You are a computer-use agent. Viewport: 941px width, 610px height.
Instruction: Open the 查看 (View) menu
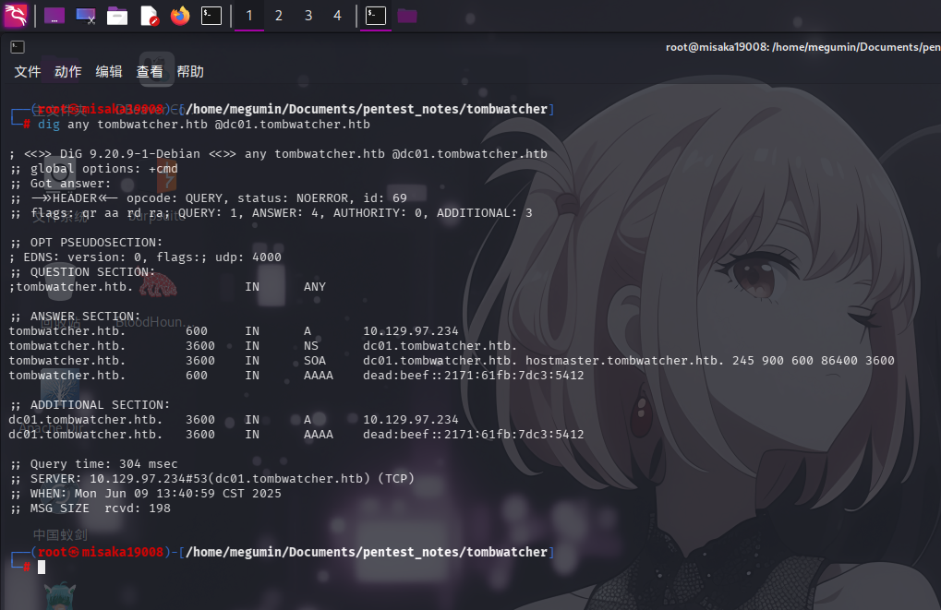click(150, 72)
